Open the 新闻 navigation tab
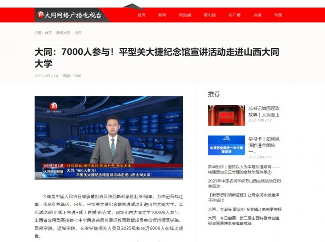The width and height of the screenshot is (325, 242). pos(162,15)
